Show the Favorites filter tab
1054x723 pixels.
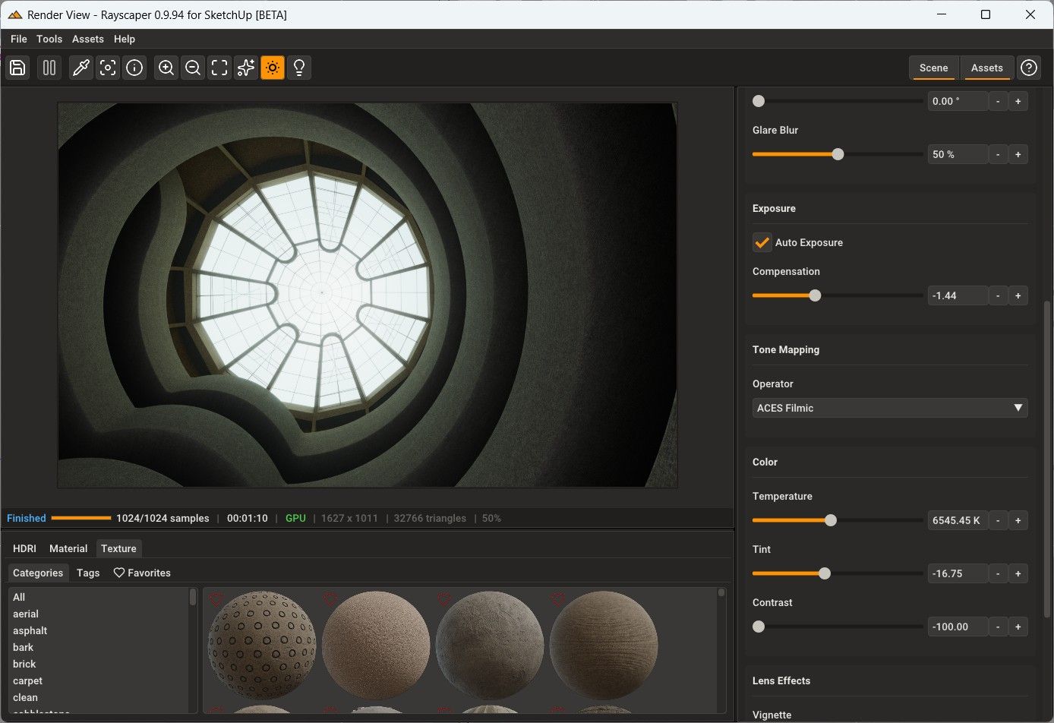(142, 573)
